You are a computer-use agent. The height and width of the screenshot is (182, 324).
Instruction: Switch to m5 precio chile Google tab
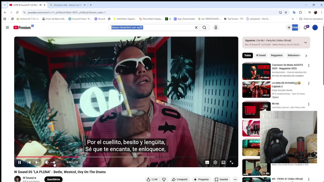[67, 5]
